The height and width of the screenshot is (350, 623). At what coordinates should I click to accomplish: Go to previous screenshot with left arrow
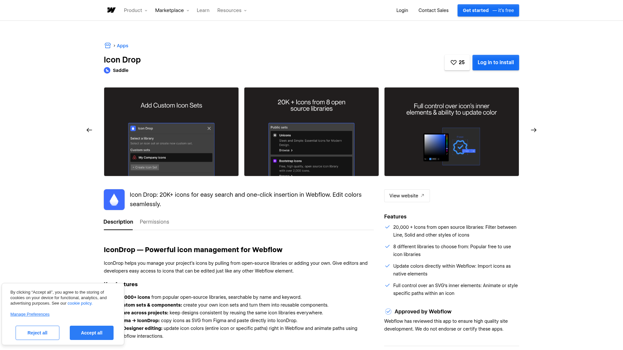89,130
